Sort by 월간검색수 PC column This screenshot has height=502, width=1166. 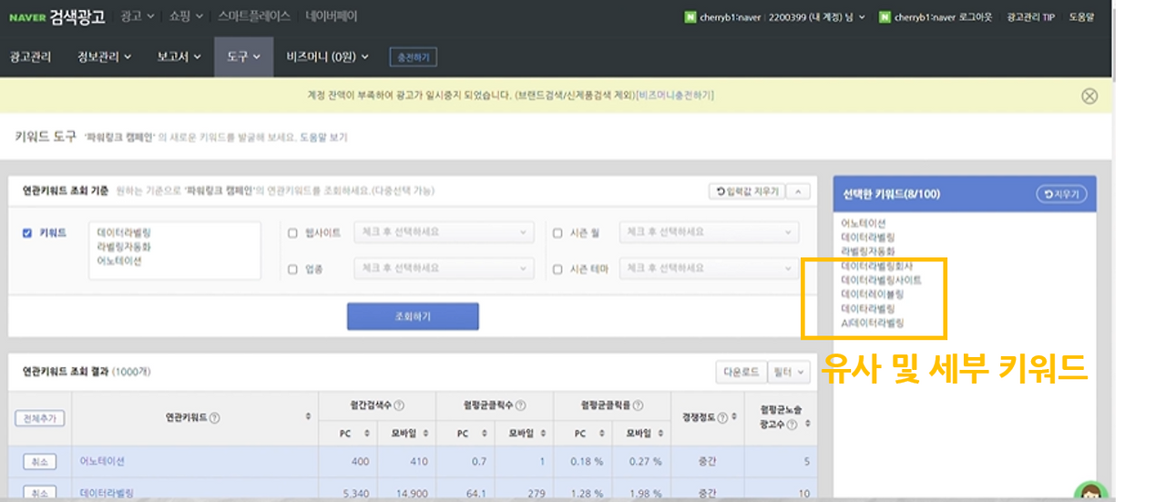(367, 434)
